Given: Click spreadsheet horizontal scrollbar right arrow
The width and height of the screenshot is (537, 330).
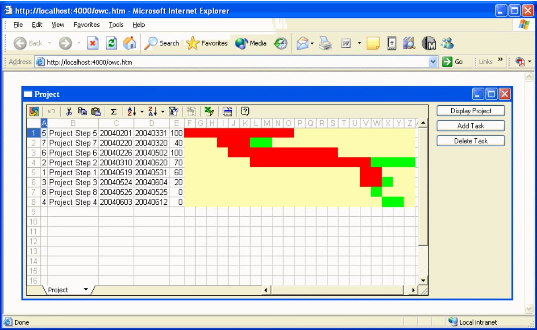Looking at the screenshot, I should tap(413, 290).
